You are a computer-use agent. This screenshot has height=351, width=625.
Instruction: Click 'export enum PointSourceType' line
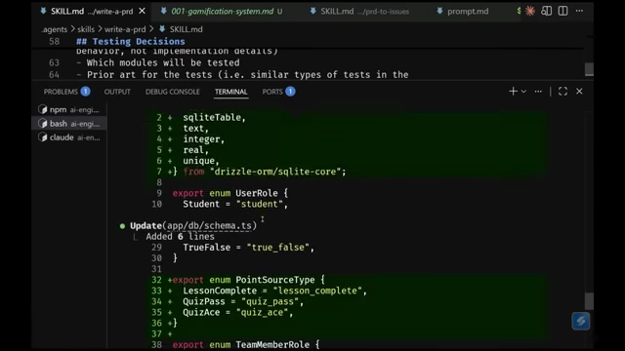tap(249, 280)
